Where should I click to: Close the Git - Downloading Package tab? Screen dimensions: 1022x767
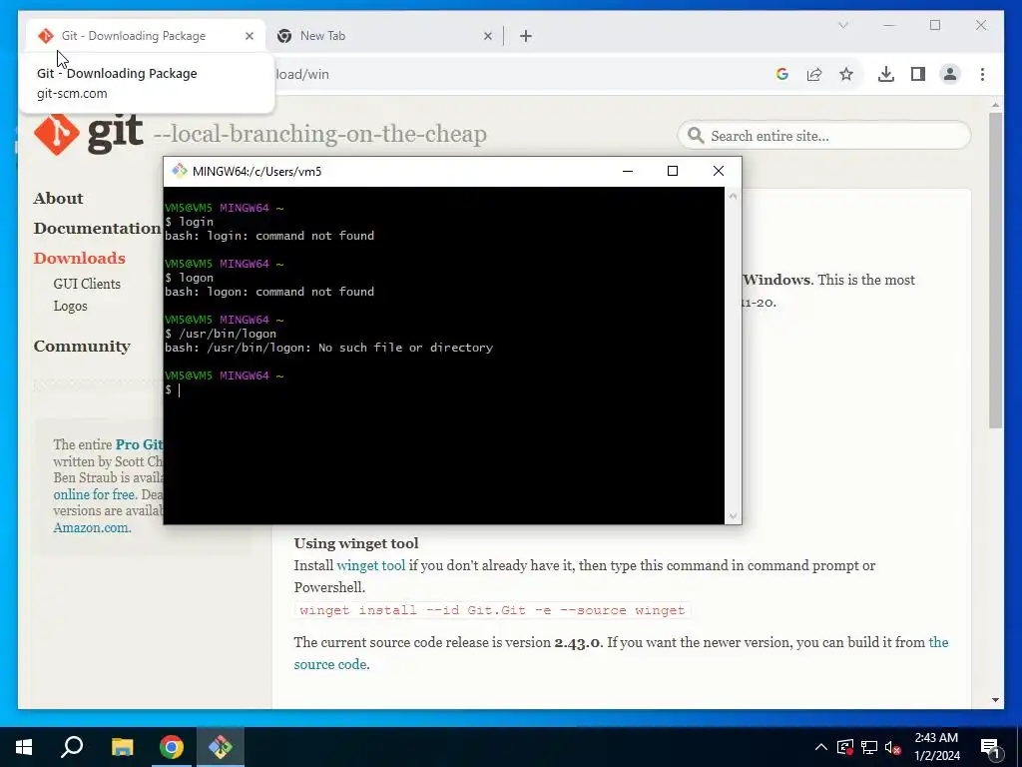coord(249,36)
